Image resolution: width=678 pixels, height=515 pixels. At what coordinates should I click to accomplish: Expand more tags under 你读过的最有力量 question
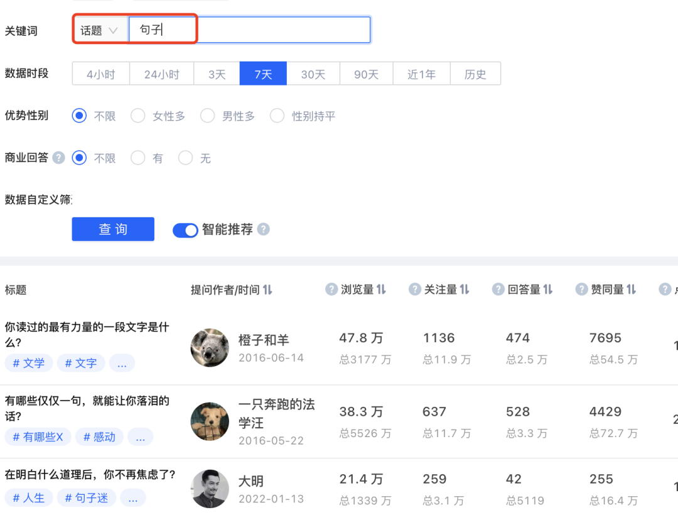coord(122,363)
